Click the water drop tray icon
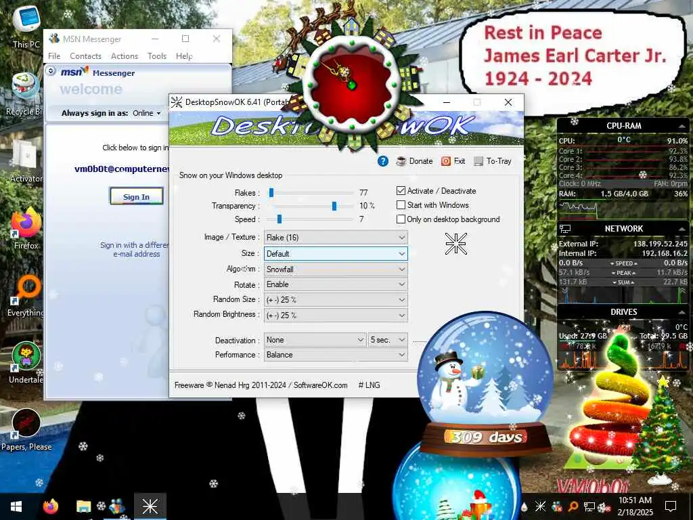 [x=524, y=506]
